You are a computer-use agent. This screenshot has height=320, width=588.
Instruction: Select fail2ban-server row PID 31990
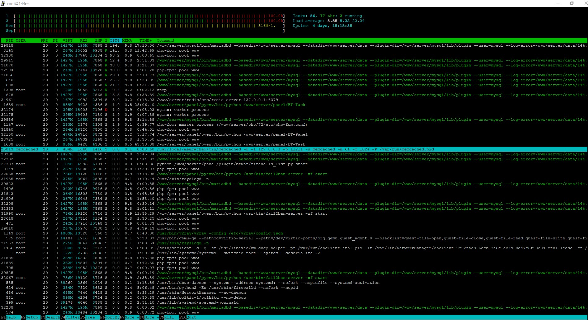pos(294,213)
